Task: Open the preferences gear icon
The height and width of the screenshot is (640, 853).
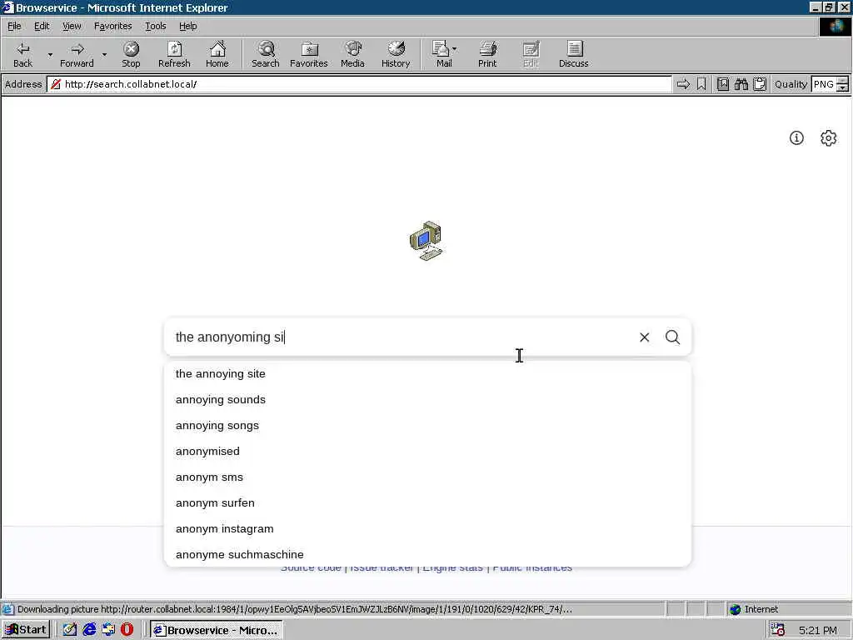Action: pyautogui.click(x=828, y=138)
